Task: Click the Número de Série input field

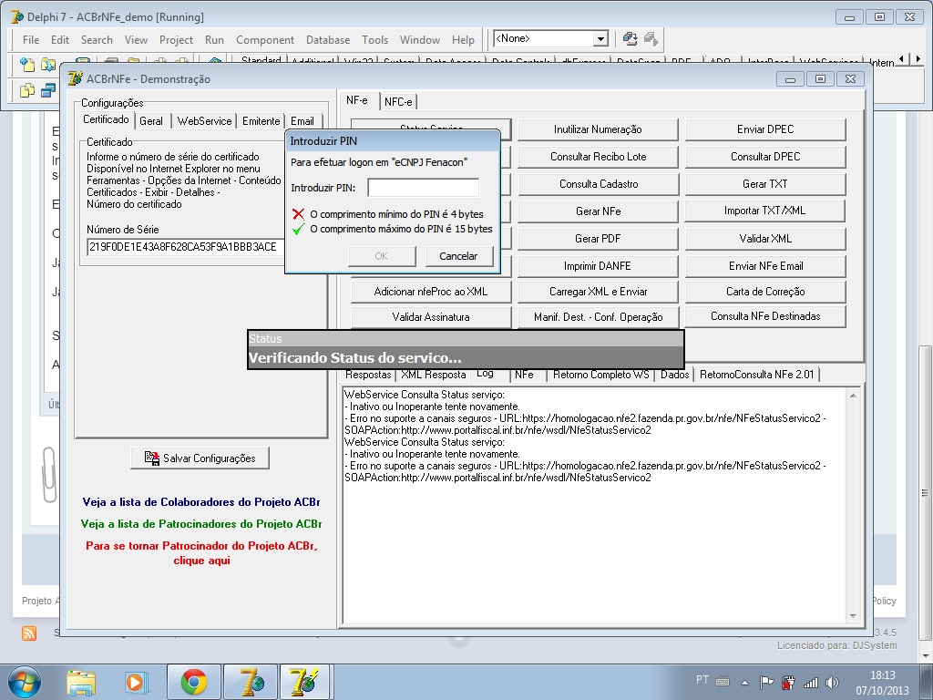Action: 186,246
